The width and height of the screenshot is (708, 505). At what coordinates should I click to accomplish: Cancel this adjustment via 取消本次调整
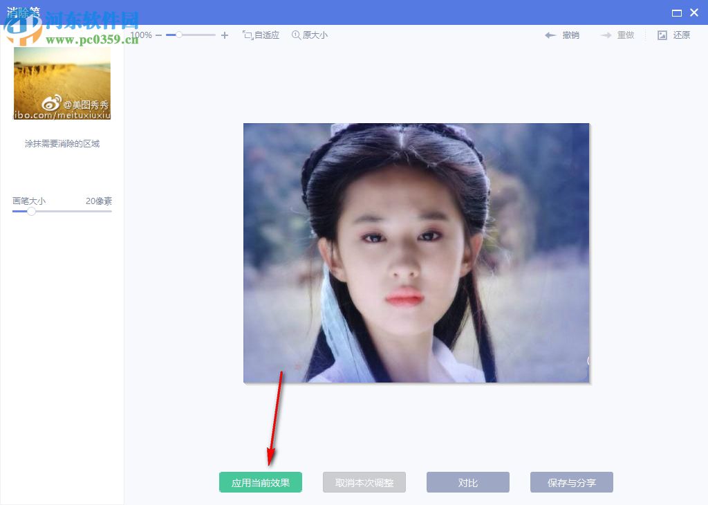pos(364,482)
